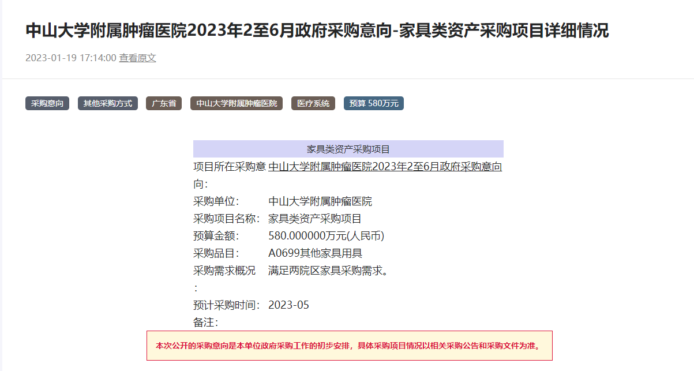Click the red notice text about 采购意向
This screenshot has height=371, width=694.
point(350,346)
